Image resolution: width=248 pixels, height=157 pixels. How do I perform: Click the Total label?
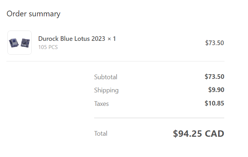[x=101, y=134]
